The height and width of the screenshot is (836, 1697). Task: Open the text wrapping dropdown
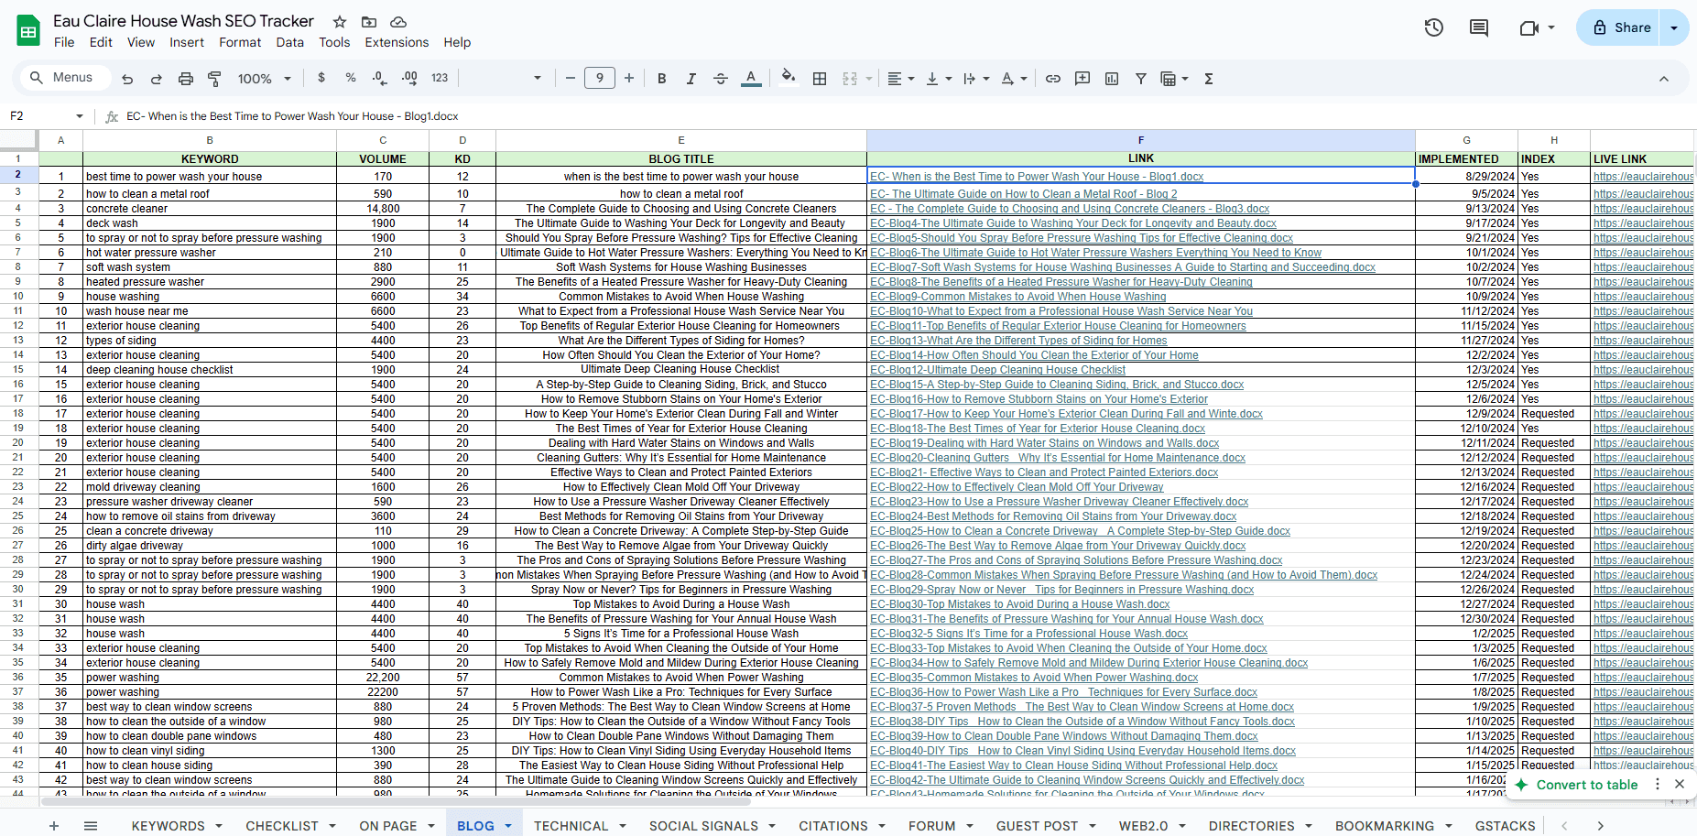tap(976, 79)
